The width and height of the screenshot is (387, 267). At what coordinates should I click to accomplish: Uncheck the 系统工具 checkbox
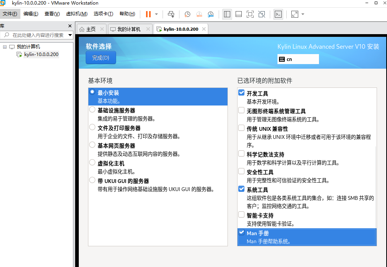tap(241, 189)
